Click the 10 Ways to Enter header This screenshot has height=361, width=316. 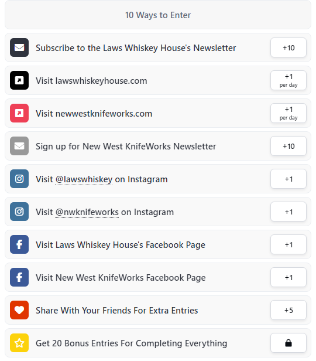pos(158,15)
